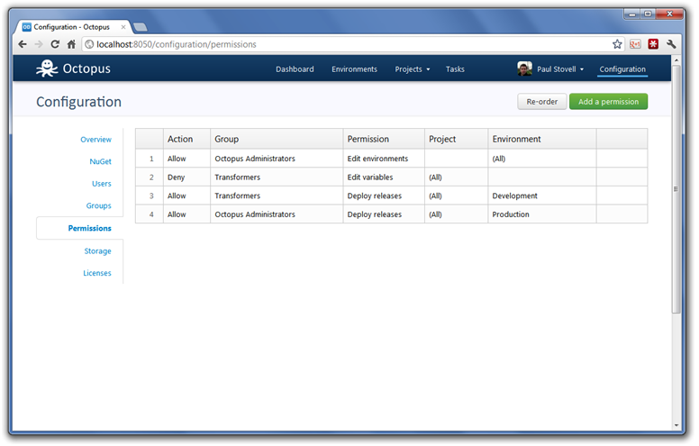Click the Octopus logo icon
This screenshot has height=446, width=699.
coord(46,68)
